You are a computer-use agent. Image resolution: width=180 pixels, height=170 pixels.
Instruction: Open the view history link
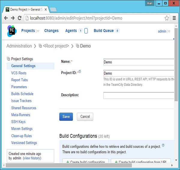(32, 158)
